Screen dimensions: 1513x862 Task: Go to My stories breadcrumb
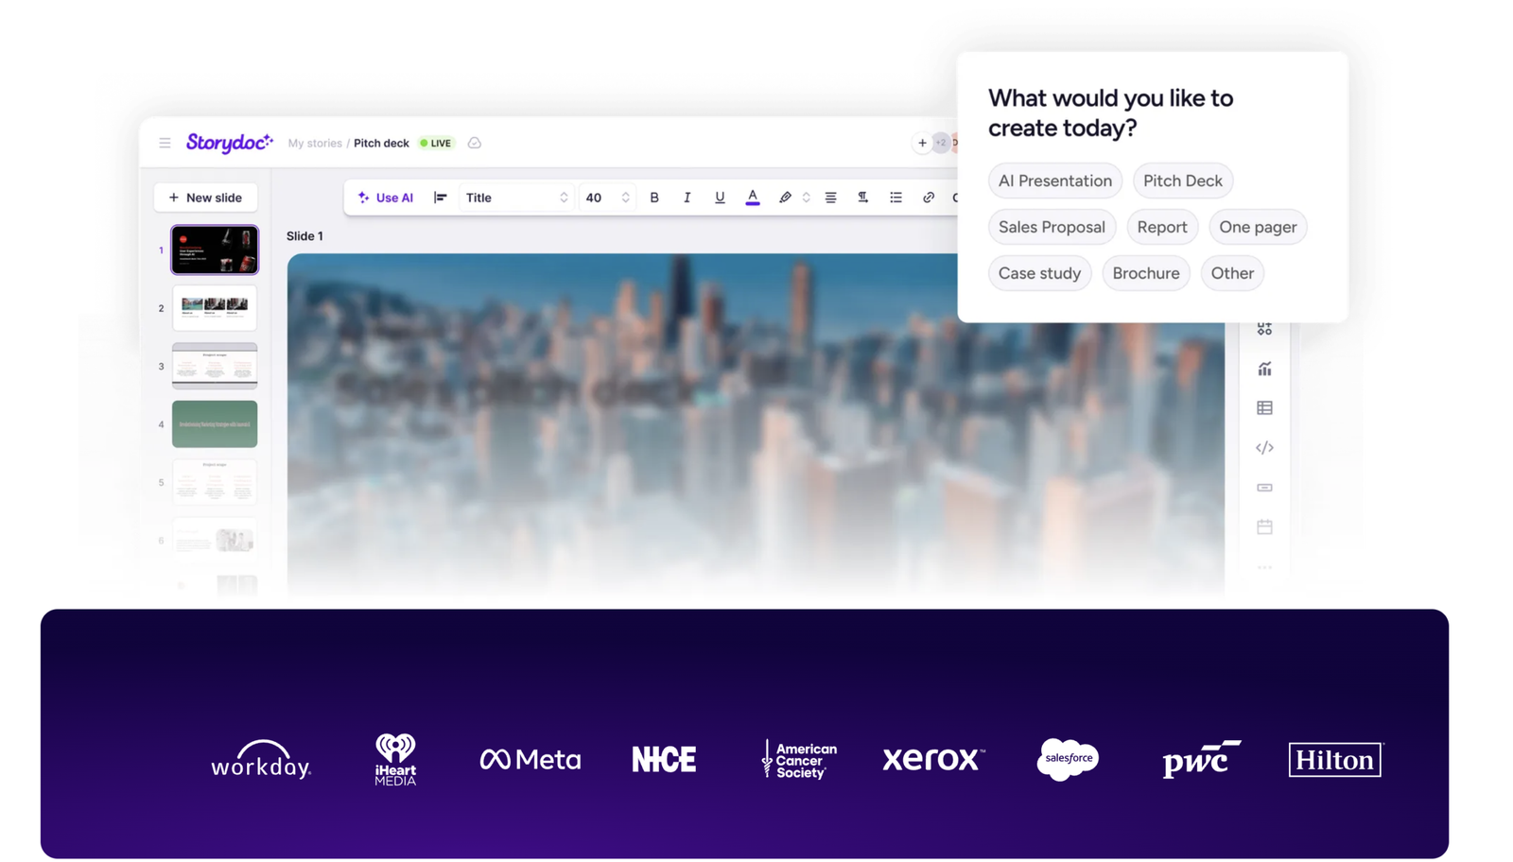click(x=315, y=143)
